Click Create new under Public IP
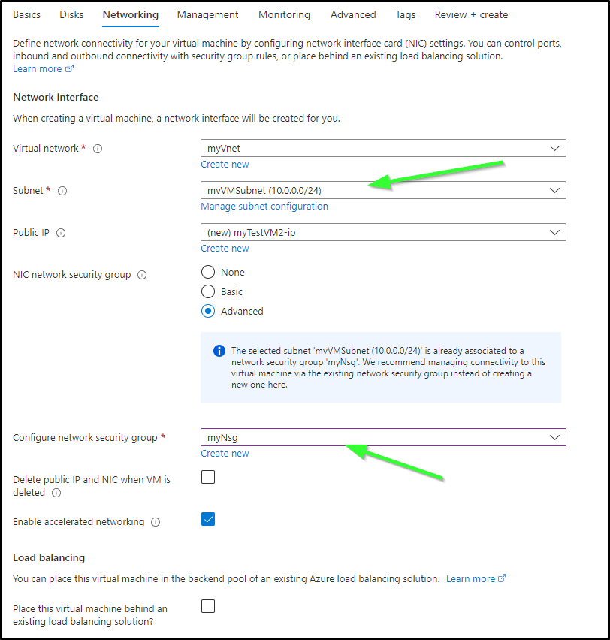The height and width of the screenshot is (640, 610). pyautogui.click(x=225, y=249)
